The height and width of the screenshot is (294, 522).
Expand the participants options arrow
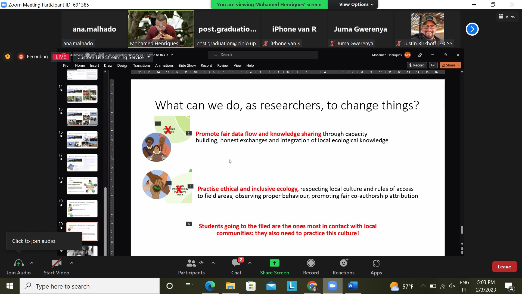[x=213, y=263]
